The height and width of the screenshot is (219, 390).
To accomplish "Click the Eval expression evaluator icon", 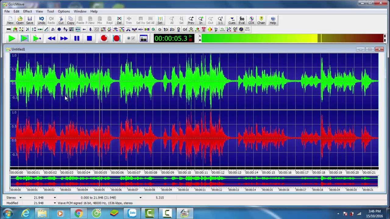I will pyautogui.click(x=242, y=20).
